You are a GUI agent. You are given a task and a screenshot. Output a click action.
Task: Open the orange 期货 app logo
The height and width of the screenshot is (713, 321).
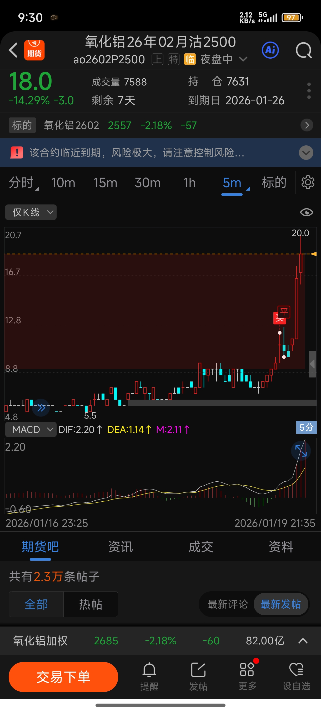pos(34,50)
